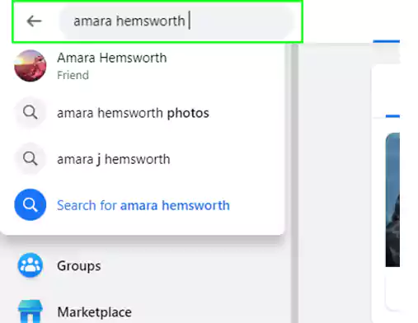Image resolution: width=418 pixels, height=323 pixels.
Task: Open the Groups icon in the sidebar
Action: (31, 265)
